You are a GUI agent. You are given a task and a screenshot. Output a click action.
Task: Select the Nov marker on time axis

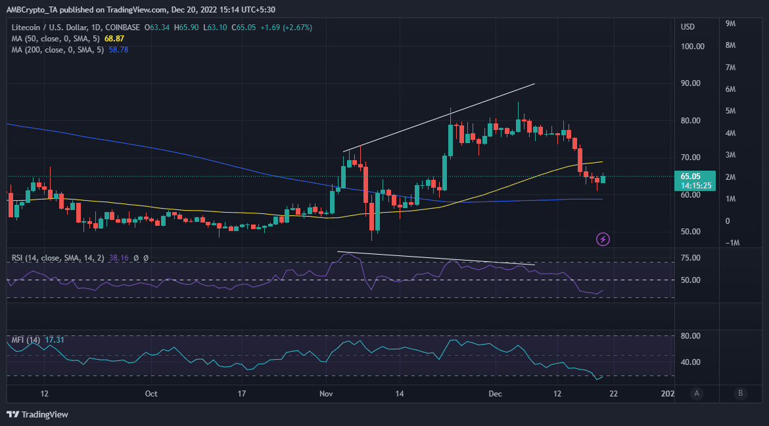point(326,394)
